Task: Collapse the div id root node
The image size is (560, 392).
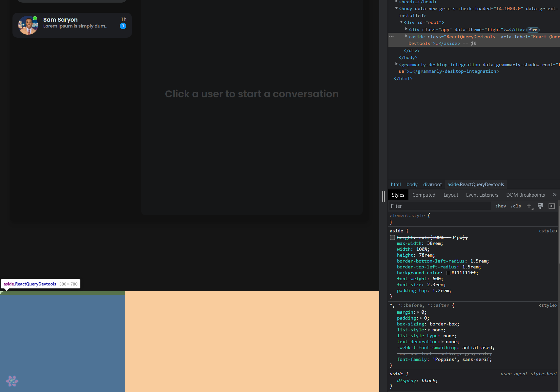Action: tap(401, 22)
